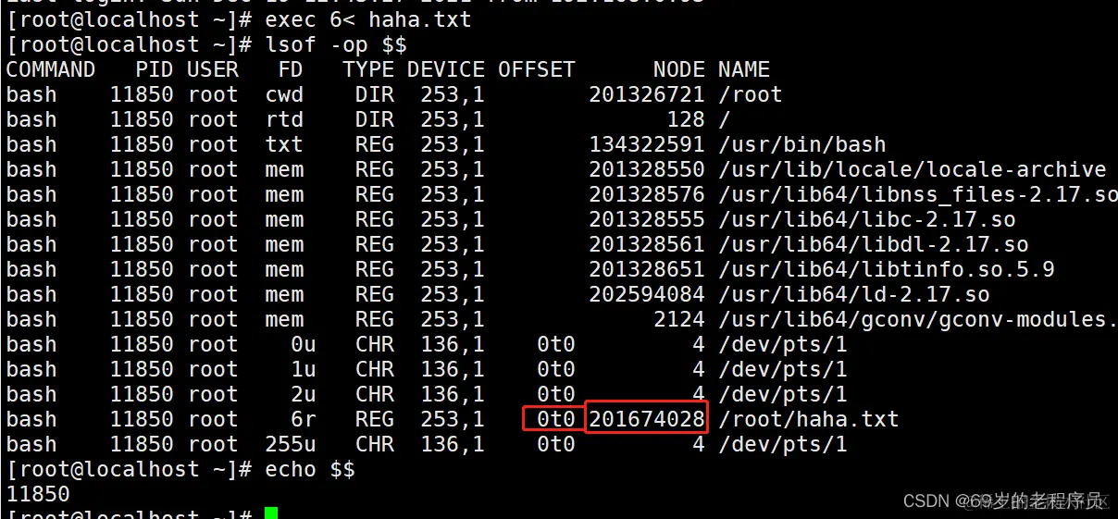Click path "/usr/lib64/libdl-2.17.so"
Viewport: 1118px width, 519px height.
tap(874, 244)
